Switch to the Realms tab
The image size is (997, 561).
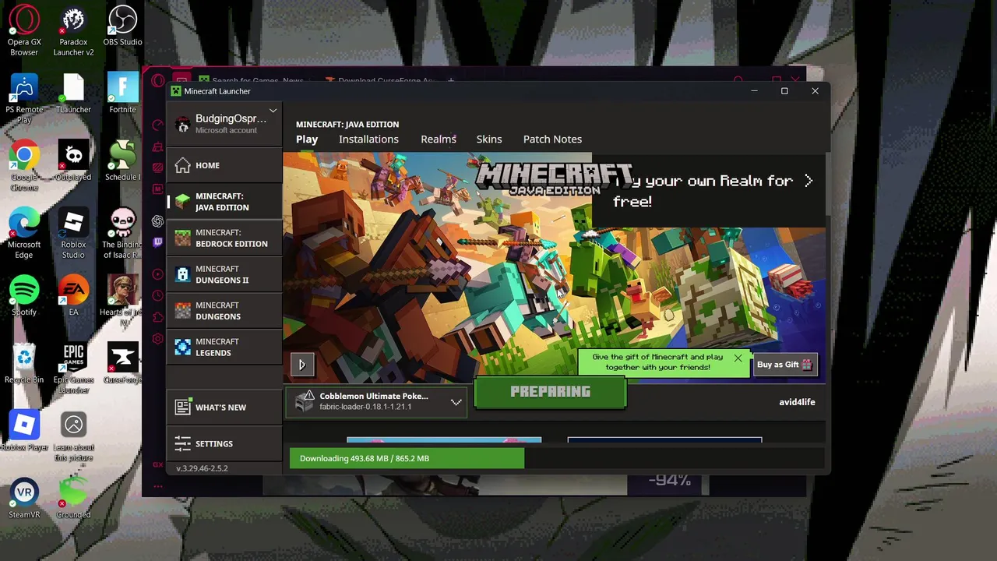(439, 139)
